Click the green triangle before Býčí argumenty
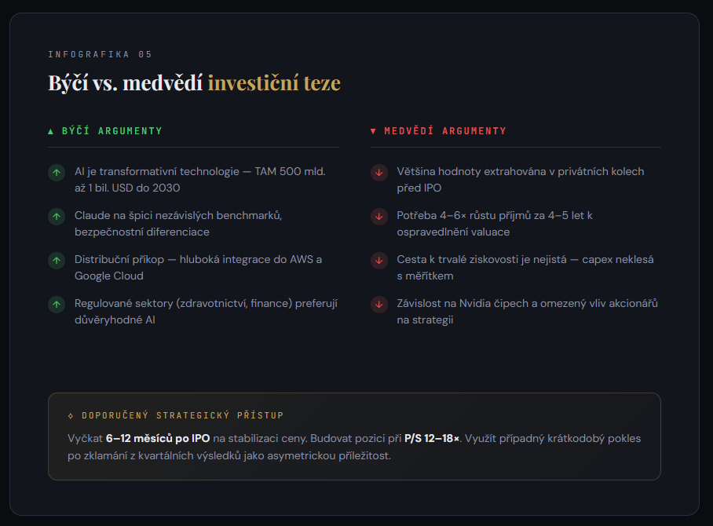Screen dimensions: 713x526 (51, 131)
